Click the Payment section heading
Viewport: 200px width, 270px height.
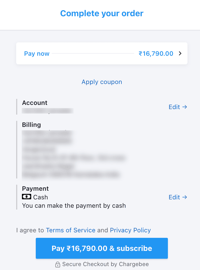(35, 188)
